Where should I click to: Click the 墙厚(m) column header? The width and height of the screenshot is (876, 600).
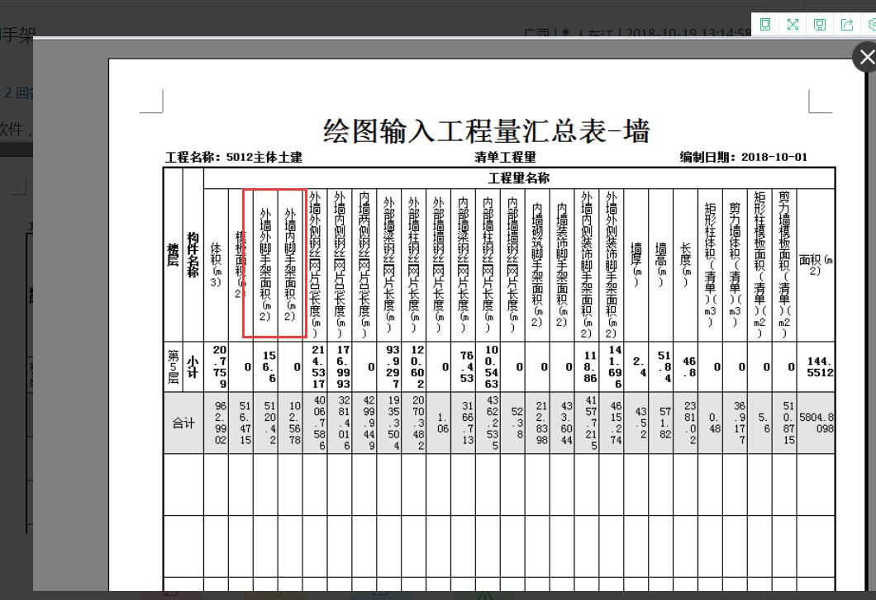click(636, 265)
